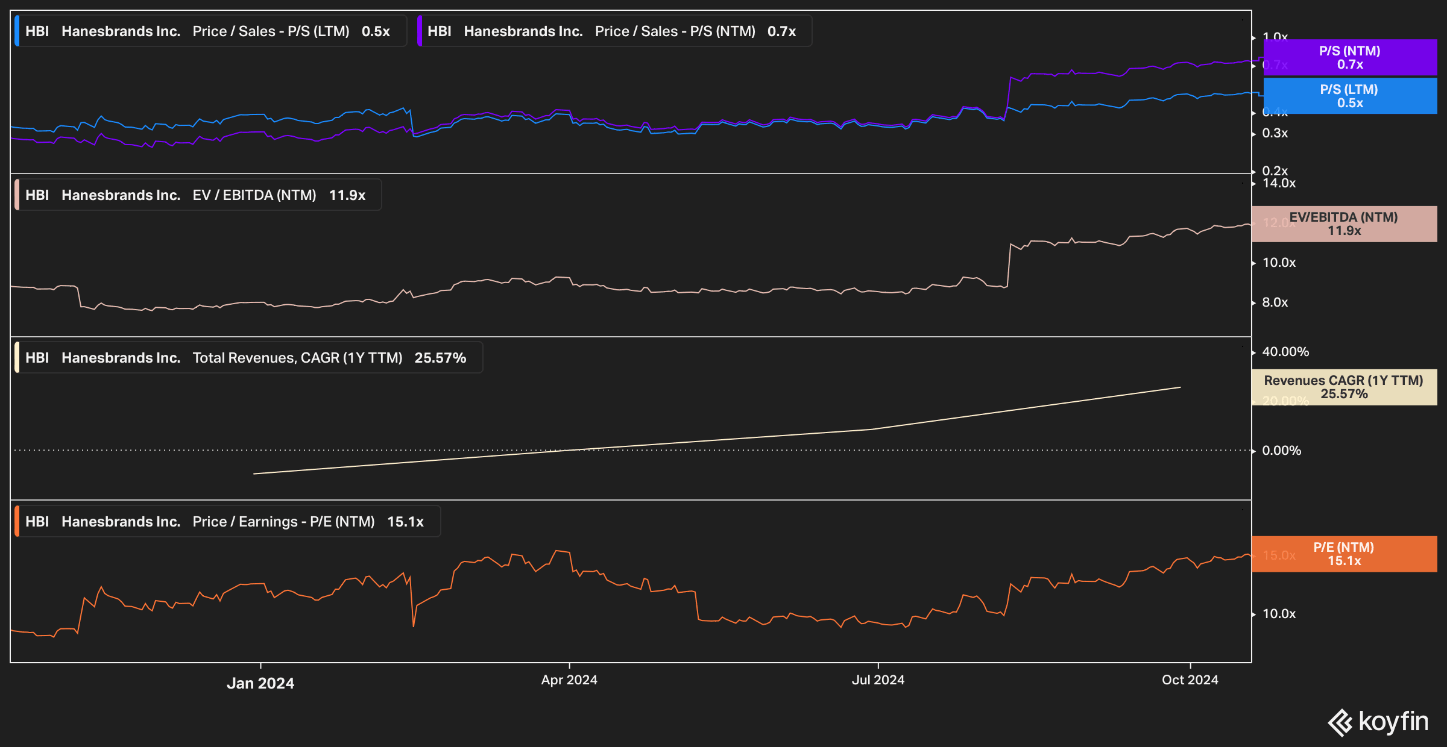Click the 14.0x y-axis label
This screenshot has height=747, width=1447.
1279,183
